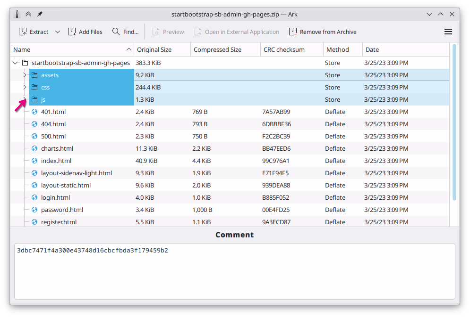The width and height of the screenshot is (470, 317).
Task: Open the hamburger menu icon
Action: pyautogui.click(x=448, y=32)
